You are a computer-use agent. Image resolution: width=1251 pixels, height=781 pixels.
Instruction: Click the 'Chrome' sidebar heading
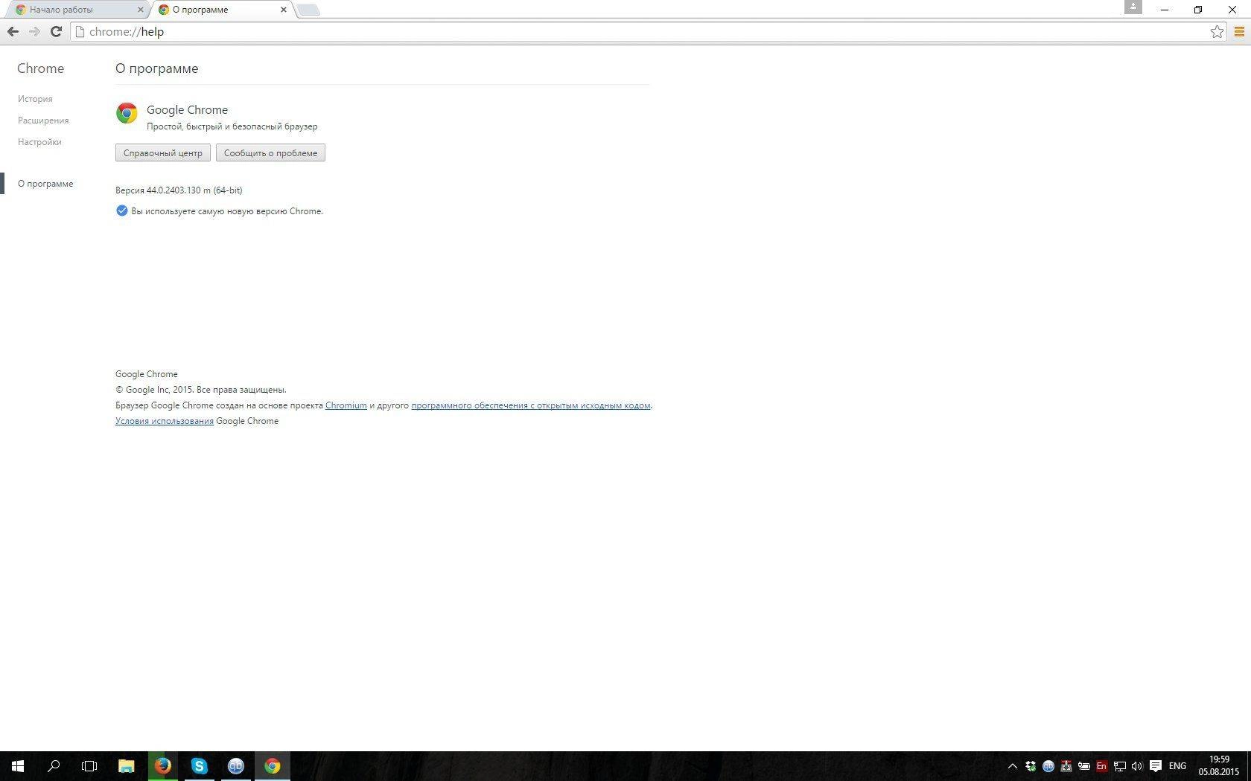point(40,68)
